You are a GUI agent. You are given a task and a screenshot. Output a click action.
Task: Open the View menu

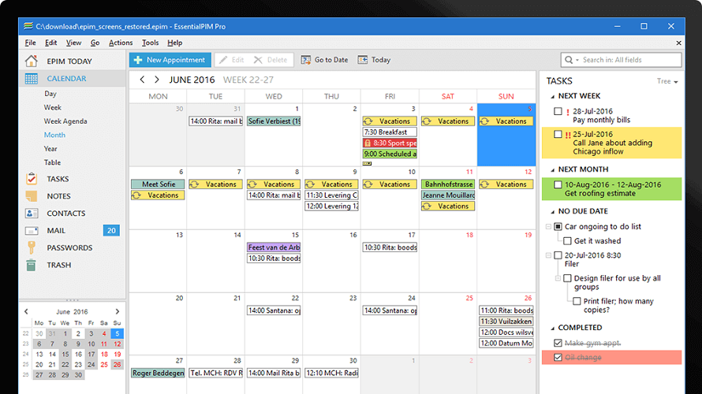click(x=74, y=43)
